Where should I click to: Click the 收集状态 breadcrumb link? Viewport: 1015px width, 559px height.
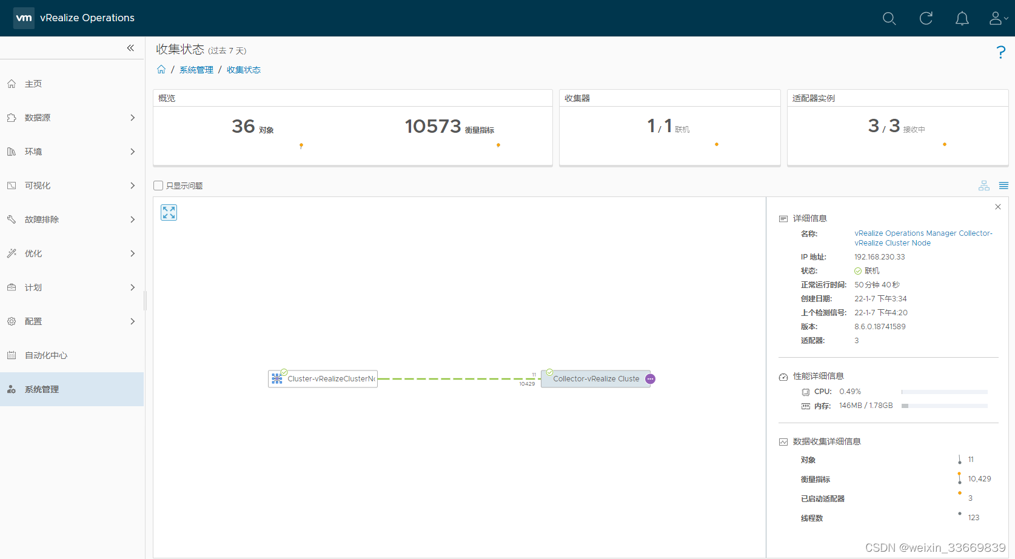click(x=244, y=70)
